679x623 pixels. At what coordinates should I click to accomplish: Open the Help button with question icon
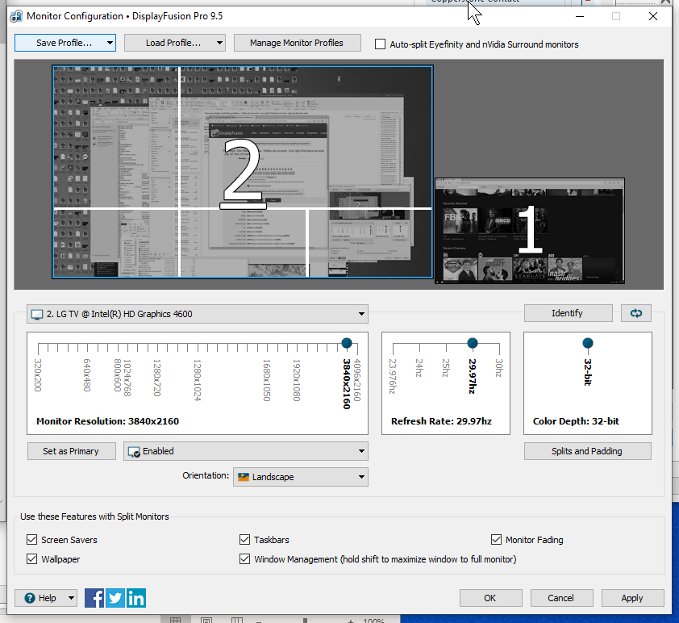point(45,598)
